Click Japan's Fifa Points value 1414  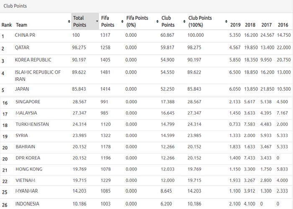click(105, 89)
